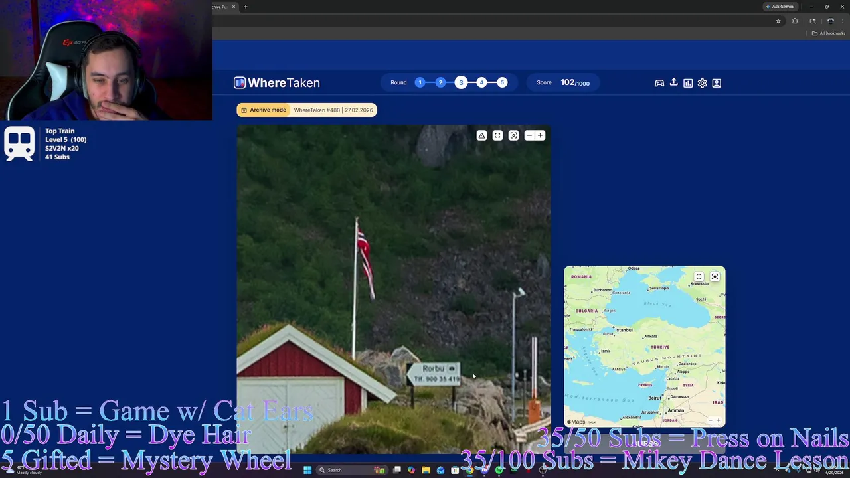Zoom out on the map
The image size is (850, 478).
[x=711, y=420]
